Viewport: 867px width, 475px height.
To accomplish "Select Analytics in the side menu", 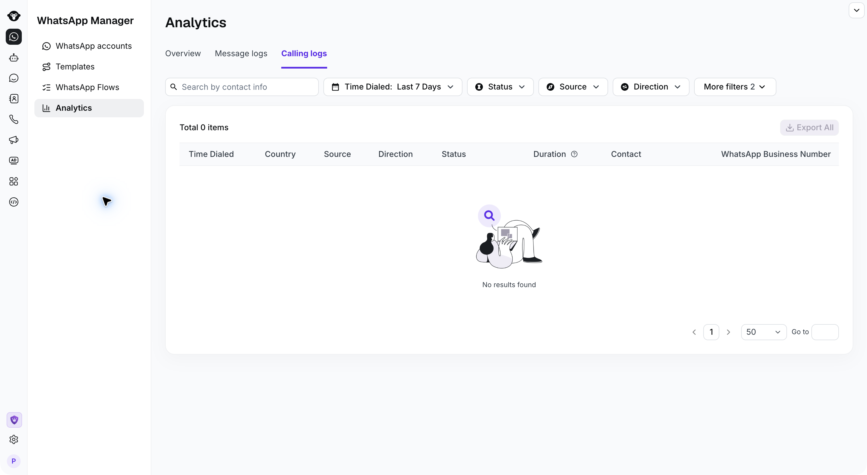I will coord(89,108).
